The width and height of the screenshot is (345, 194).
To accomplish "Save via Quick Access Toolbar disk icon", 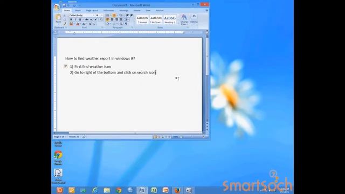I will [x=64, y=5].
